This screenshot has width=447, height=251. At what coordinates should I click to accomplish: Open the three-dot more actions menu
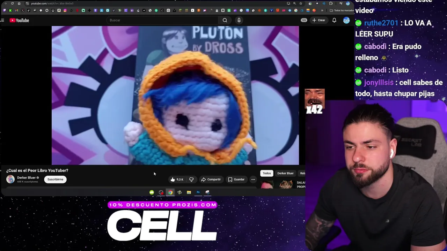[x=253, y=180]
